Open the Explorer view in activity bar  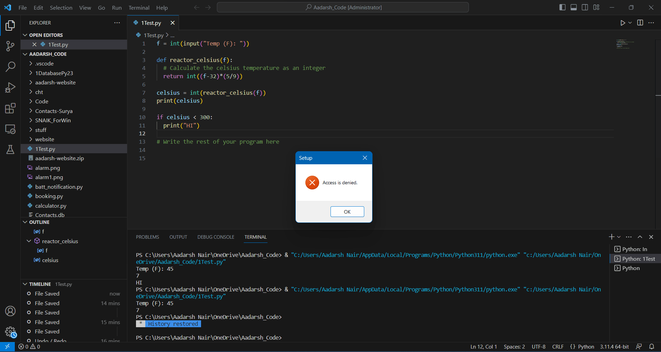pos(10,25)
